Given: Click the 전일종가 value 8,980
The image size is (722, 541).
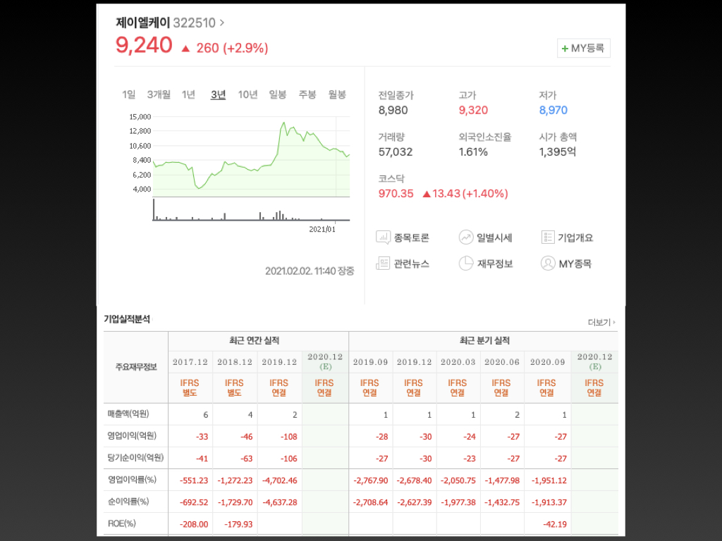Looking at the screenshot, I should pyautogui.click(x=393, y=111).
